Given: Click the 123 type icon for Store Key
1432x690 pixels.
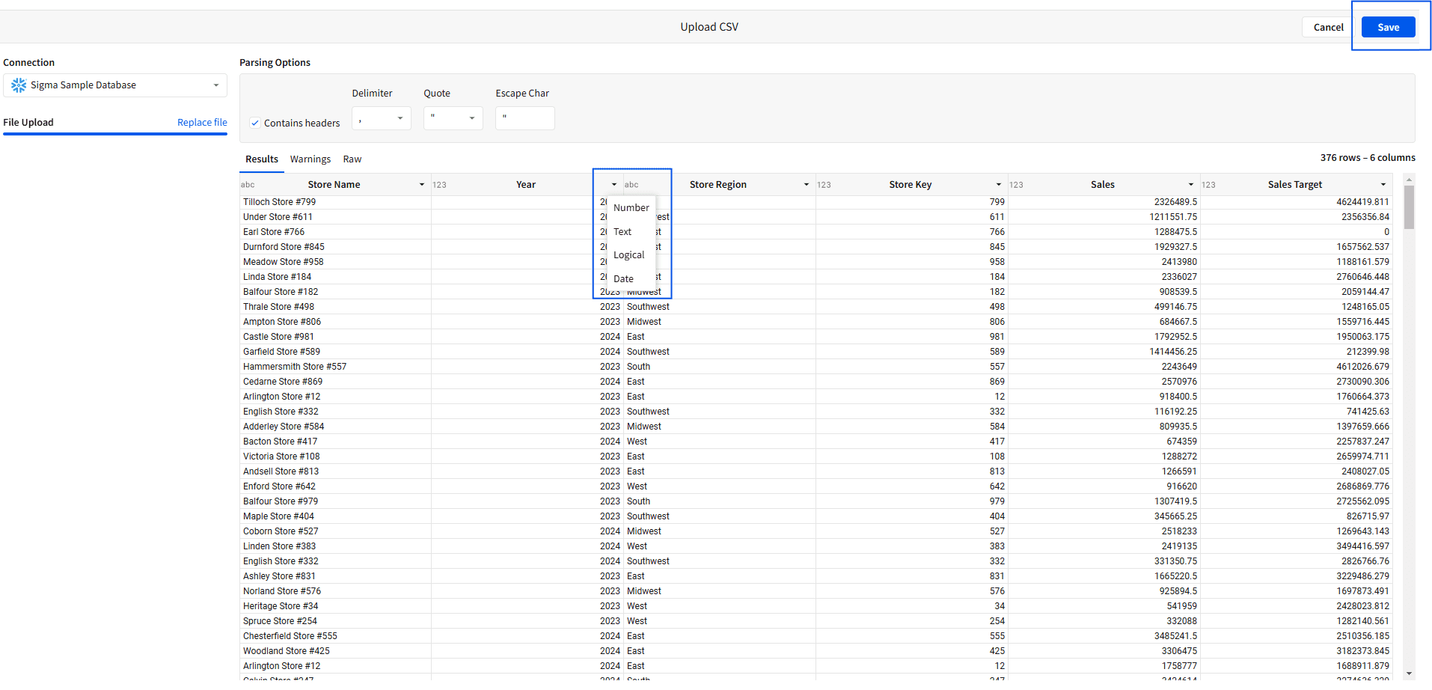Looking at the screenshot, I should tap(824, 185).
